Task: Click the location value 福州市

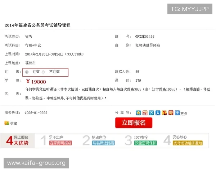Action: (x=31, y=63)
